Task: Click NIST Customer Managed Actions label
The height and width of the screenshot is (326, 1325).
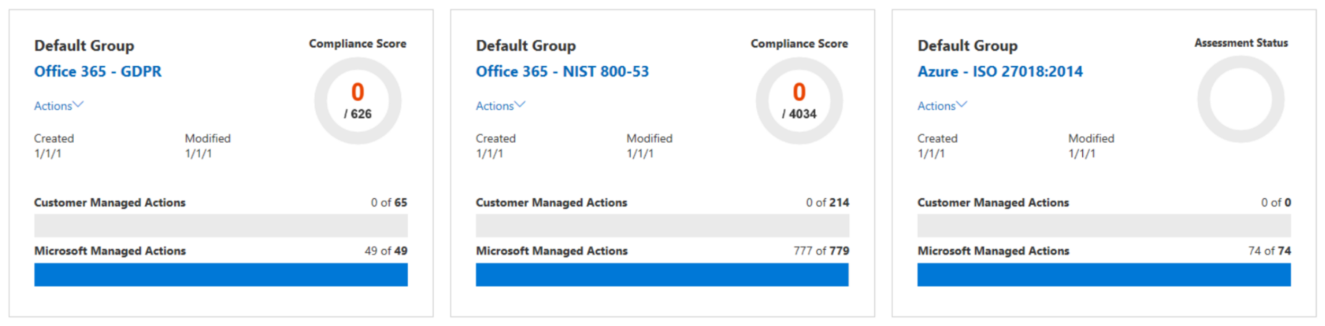Action: pos(551,202)
